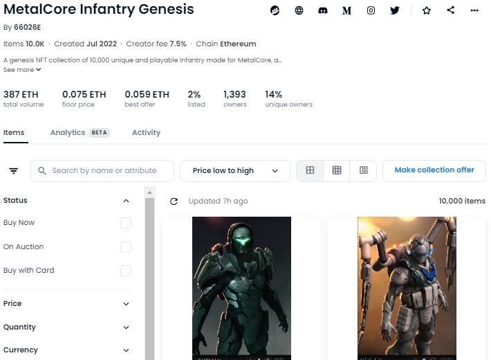
Task: Switch to the Analytics tab
Action: [68, 133]
